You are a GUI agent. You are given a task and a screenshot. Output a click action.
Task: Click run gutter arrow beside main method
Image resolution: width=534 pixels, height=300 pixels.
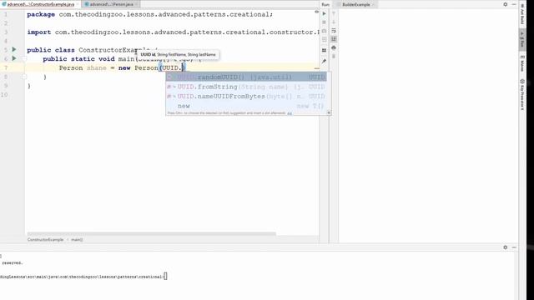[14, 58]
